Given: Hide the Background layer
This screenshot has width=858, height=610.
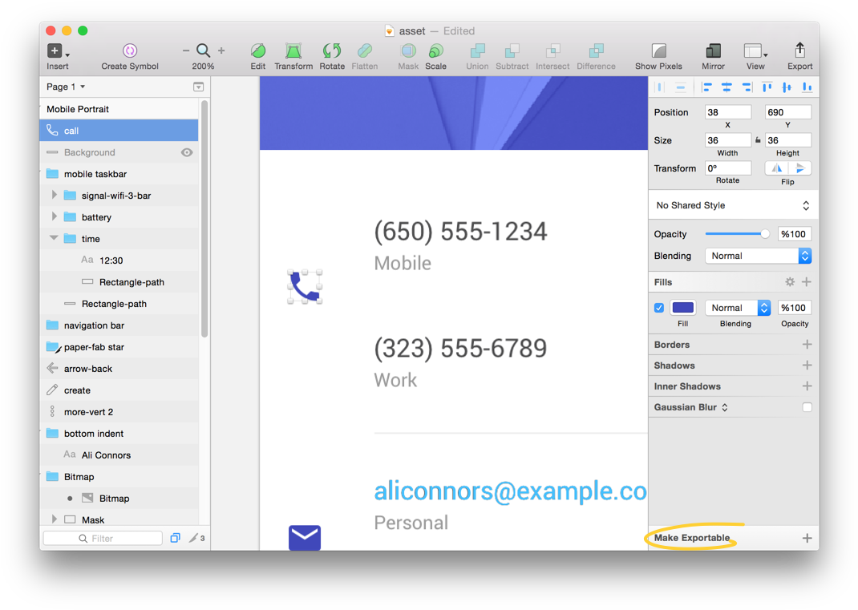Looking at the screenshot, I should (188, 152).
